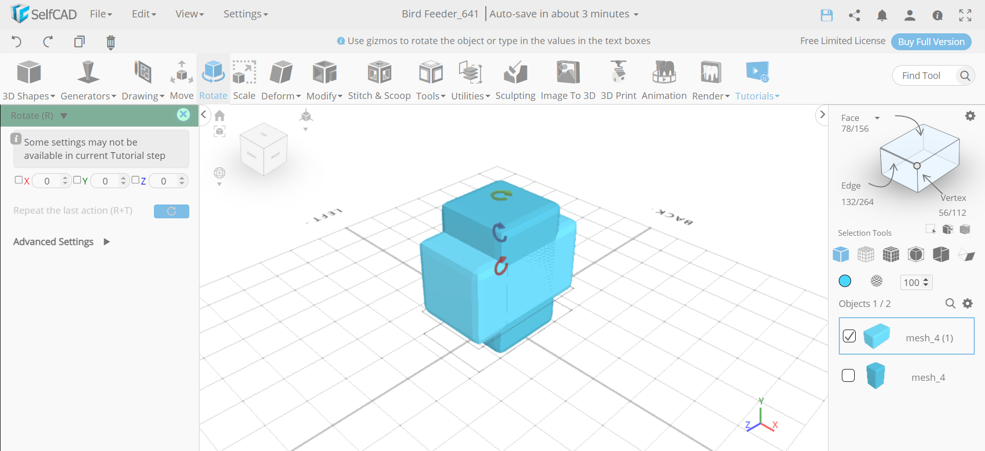This screenshot has height=451, width=985.
Task: Open the Sculpting tool
Action: click(515, 80)
